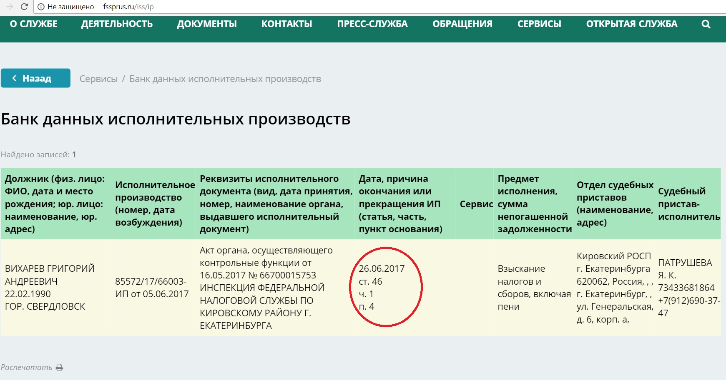
Task: Click phone number +7(912)690-37-47
Action: [687, 307]
